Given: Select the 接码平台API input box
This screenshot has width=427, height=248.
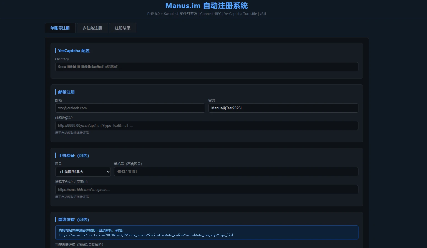Looking at the screenshot, I should (207, 189).
